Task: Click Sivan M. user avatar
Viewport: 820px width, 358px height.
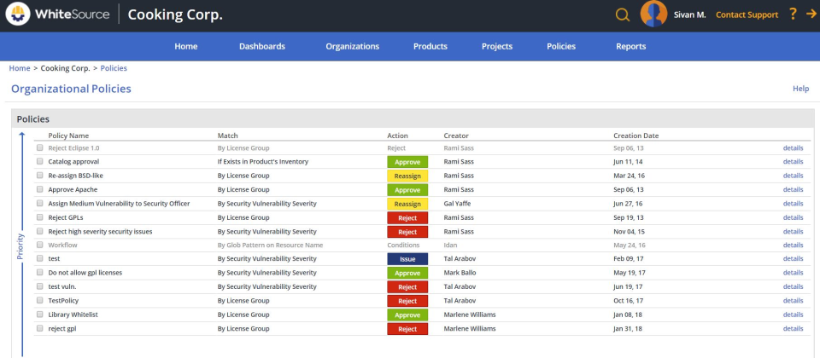Action: (653, 14)
